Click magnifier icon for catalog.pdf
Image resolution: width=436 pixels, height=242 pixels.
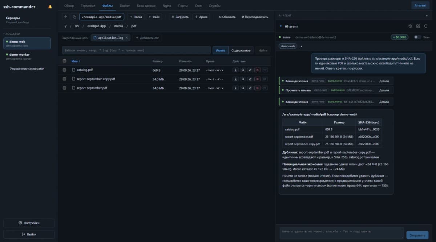tap(243, 70)
